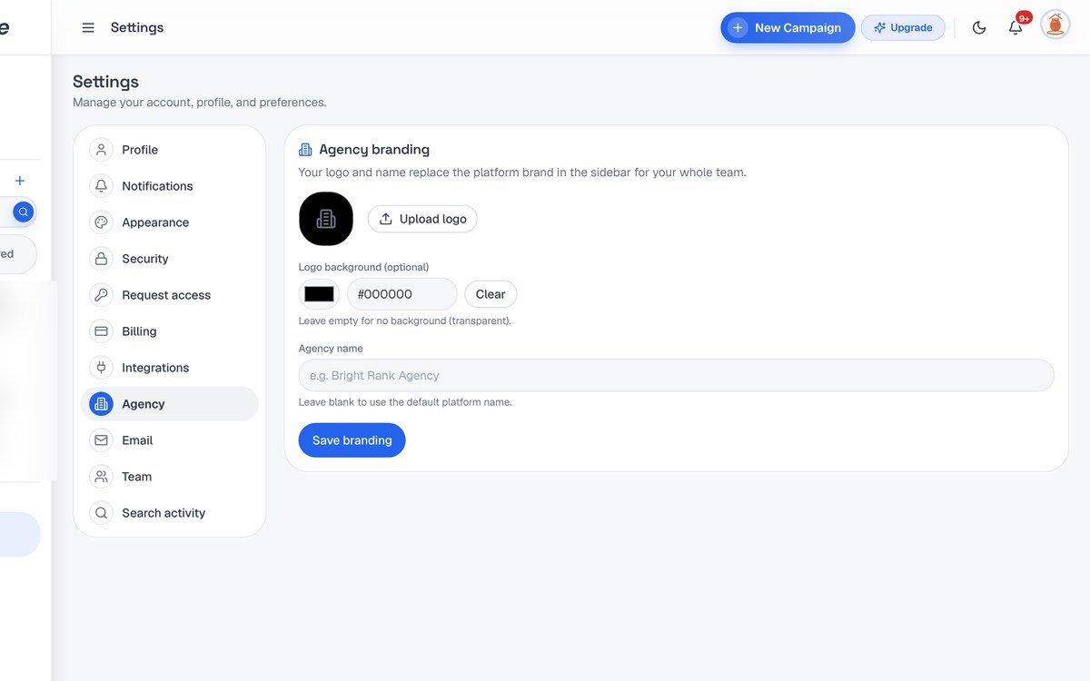Screen dimensions: 1090x681
Task: Click Clear to remove logo background
Action: pos(490,294)
